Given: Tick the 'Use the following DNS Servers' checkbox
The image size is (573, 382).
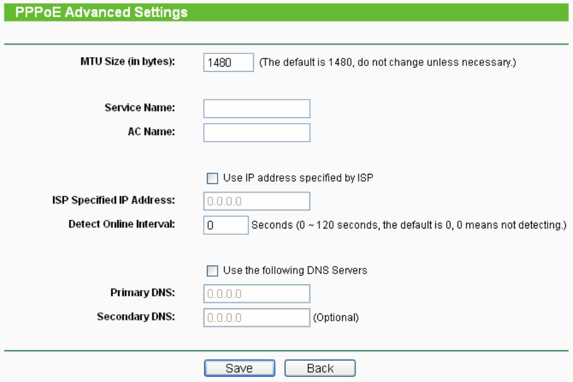Looking at the screenshot, I should point(212,271).
